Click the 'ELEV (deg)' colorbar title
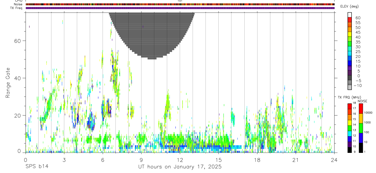Screen dimensions: 376x173 (x=349, y=6)
